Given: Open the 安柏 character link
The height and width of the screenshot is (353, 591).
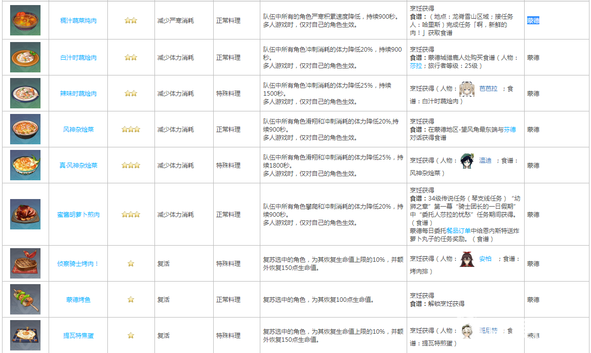Looking at the screenshot, I should (485, 259).
